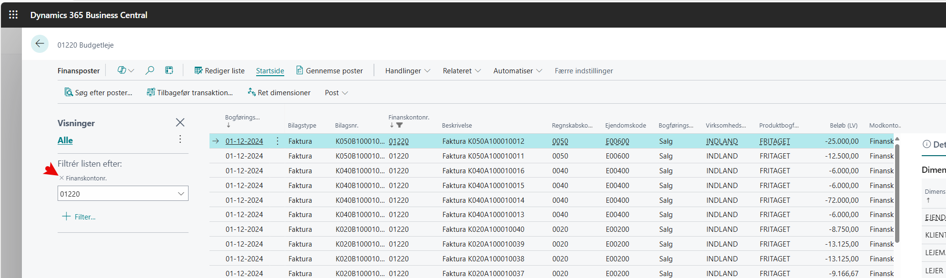Open the 0050 link in selected row
Viewport: 946px width, 278px height.
coord(560,141)
